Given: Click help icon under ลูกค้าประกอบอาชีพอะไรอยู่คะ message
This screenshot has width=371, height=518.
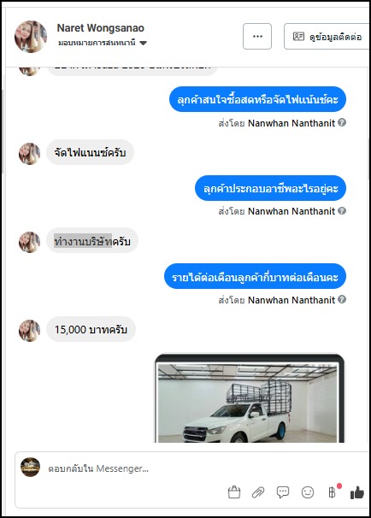Looking at the screenshot, I should click(x=342, y=210).
